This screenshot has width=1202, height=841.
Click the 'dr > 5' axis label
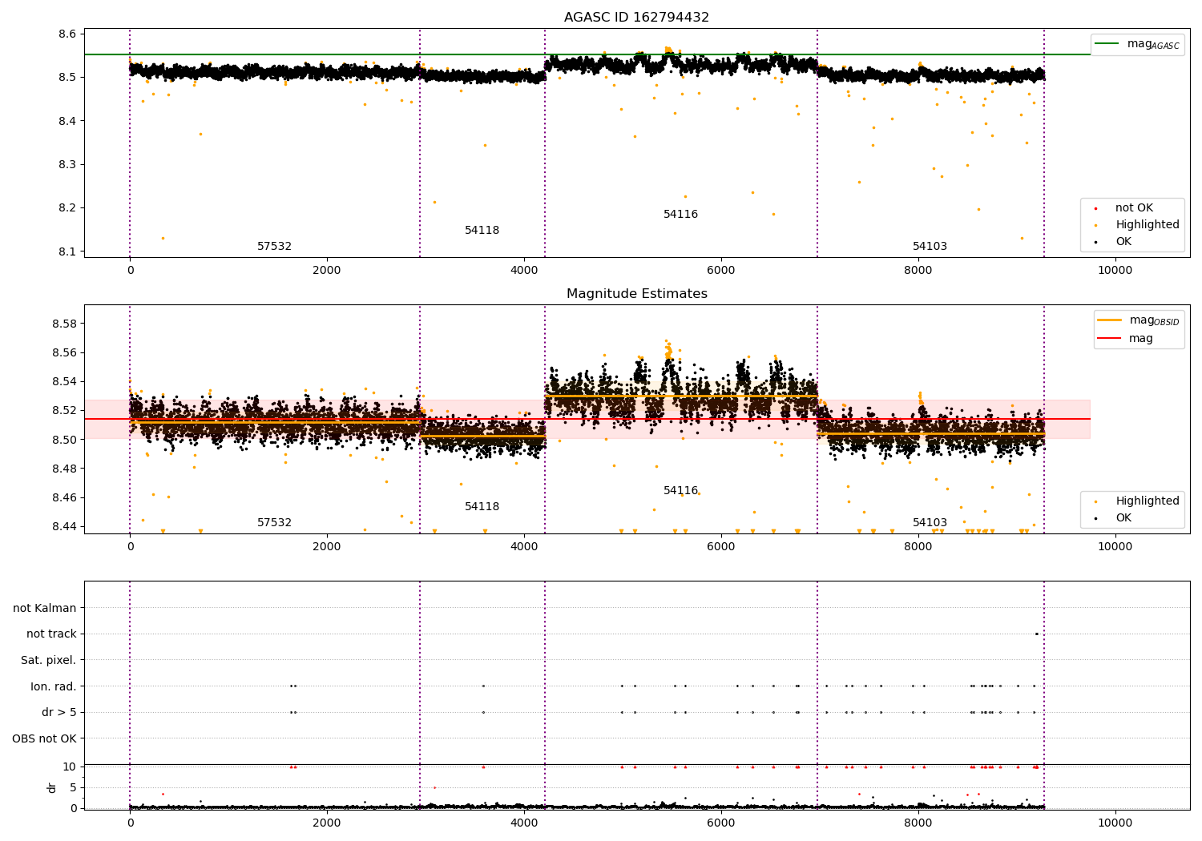59,713
